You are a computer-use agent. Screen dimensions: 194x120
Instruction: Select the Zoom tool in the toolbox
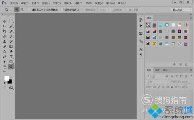pos(11,67)
